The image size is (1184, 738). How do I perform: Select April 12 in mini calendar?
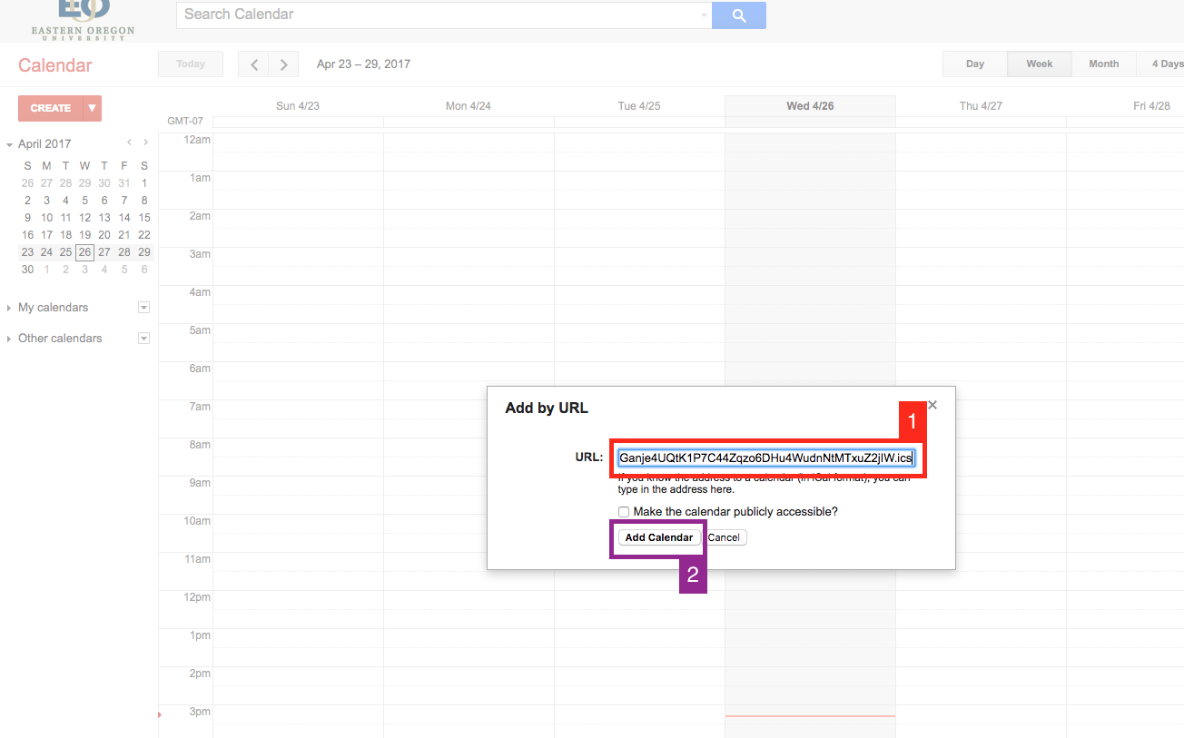coord(85,218)
